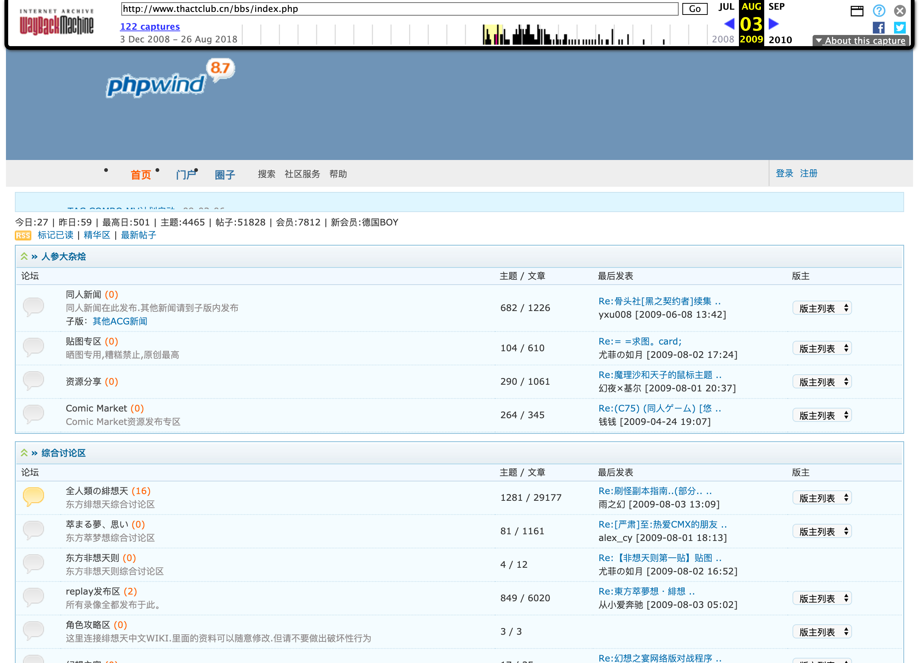The image size is (919, 663).
Task: Open 版主列表 dropdown for 角色攻略区
Action: [822, 632]
